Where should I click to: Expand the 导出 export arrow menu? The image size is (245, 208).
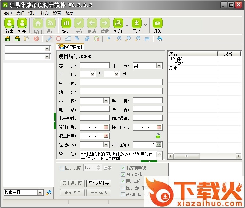coord(145,25)
